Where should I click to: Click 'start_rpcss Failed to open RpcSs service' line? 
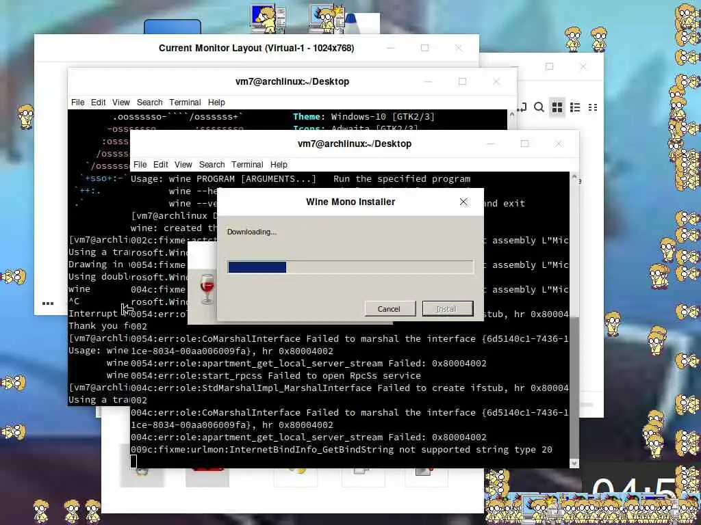pos(275,376)
